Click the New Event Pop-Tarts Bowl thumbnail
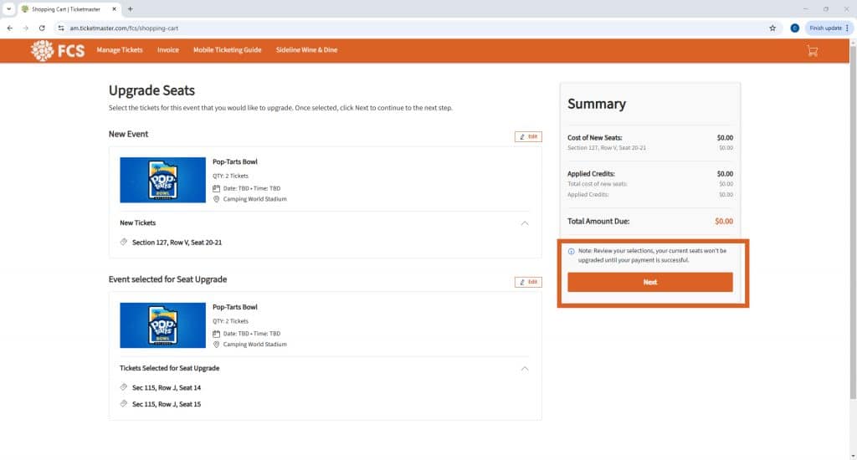This screenshot has width=857, height=460. pos(163,181)
